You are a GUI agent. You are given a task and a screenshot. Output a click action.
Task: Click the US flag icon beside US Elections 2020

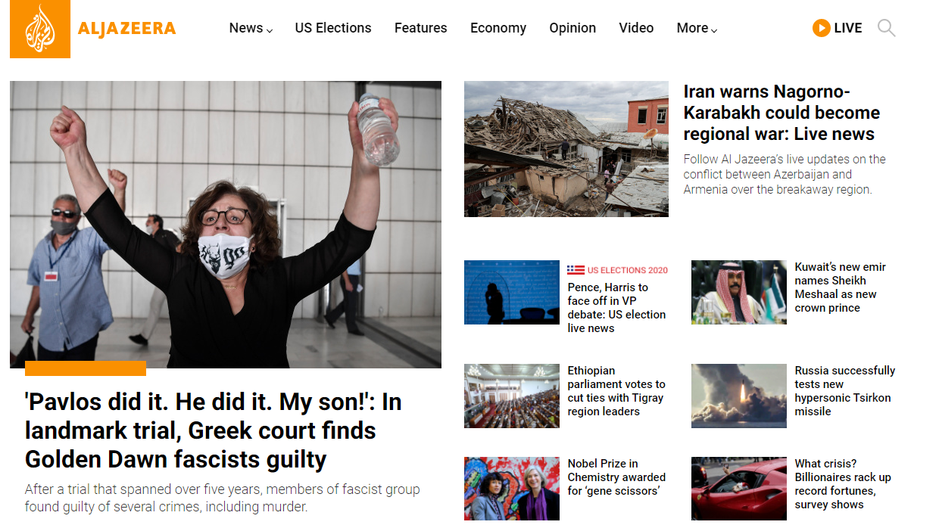(576, 270)
